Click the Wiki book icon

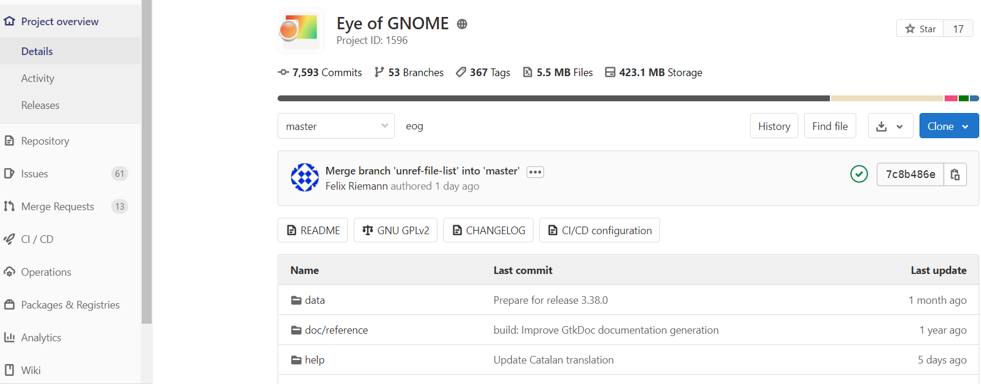9,371
